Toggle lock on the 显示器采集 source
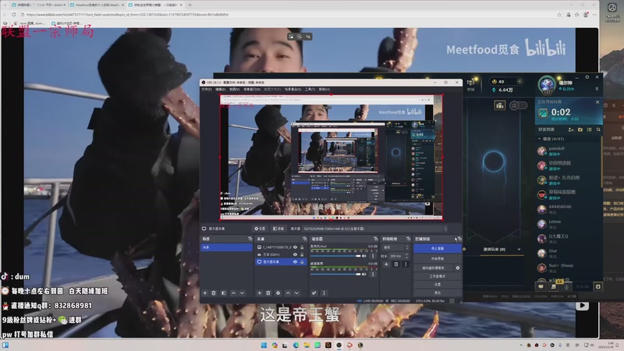The height and width of the screenshot is (351, 624). pyautogui.click(x=302, y=262)
